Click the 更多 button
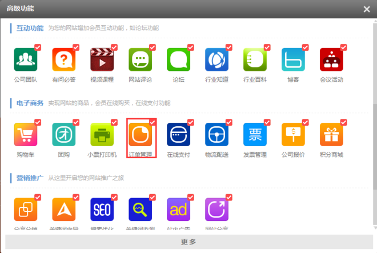The width and height of the screenshot is (377, 253). pos(188,242)
